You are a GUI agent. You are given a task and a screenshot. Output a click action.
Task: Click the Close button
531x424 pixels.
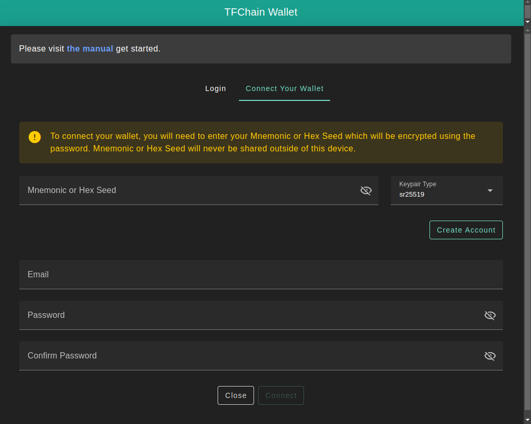click(x=236, y=395)
